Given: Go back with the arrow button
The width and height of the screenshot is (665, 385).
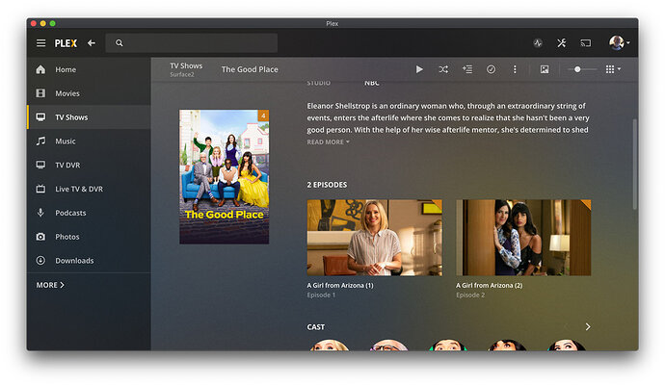Looking at the screenshot, I should point(92,43).
